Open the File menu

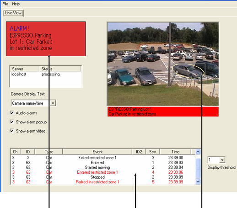coord(5,4)
